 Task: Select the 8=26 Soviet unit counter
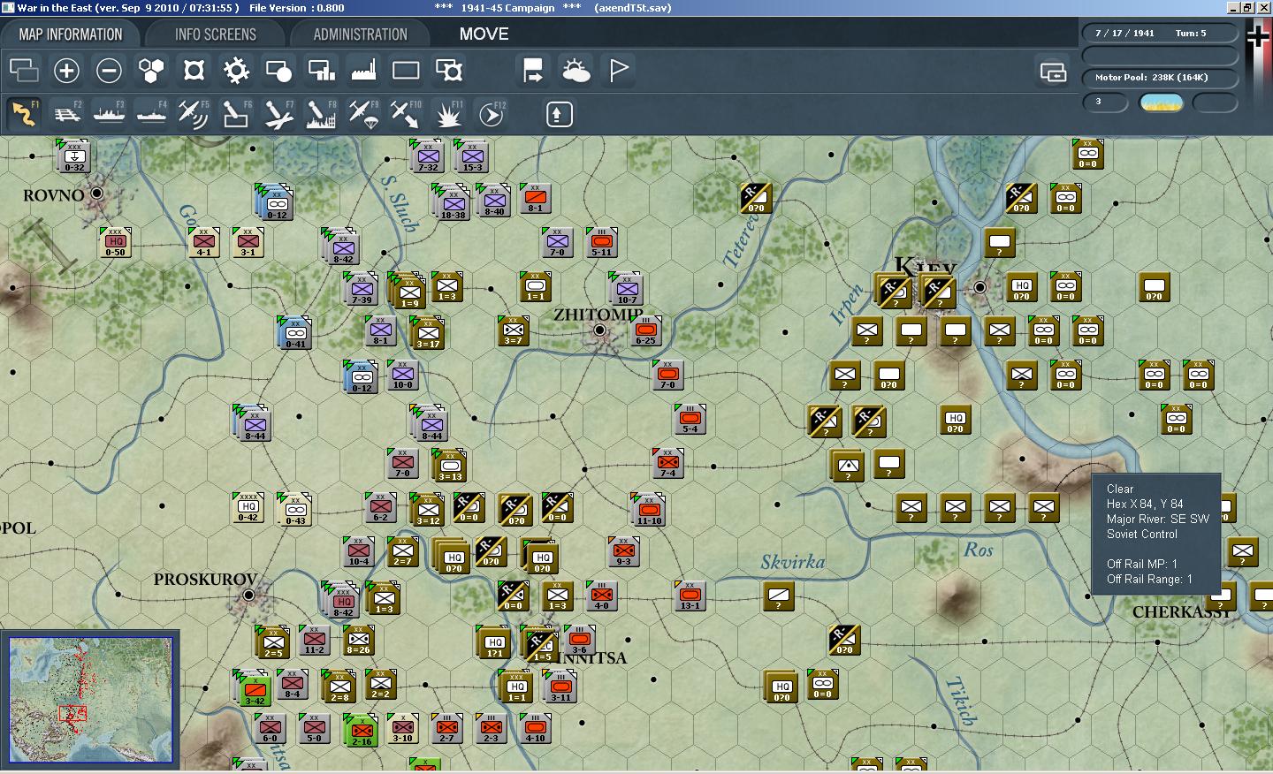(x=359, y=640)
